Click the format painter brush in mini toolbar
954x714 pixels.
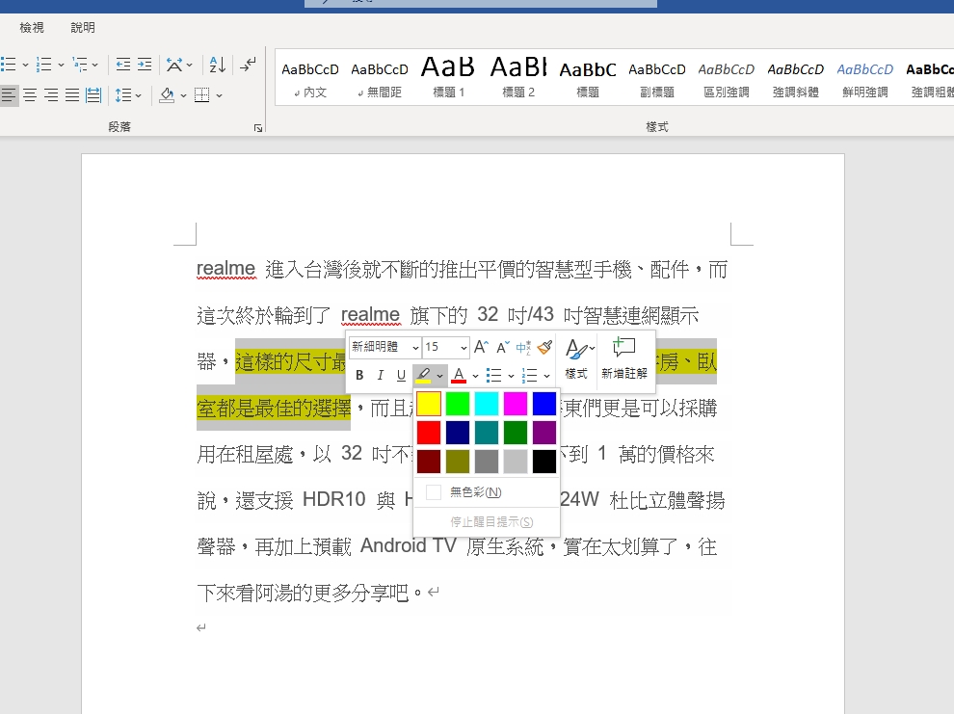click(544, 347)
